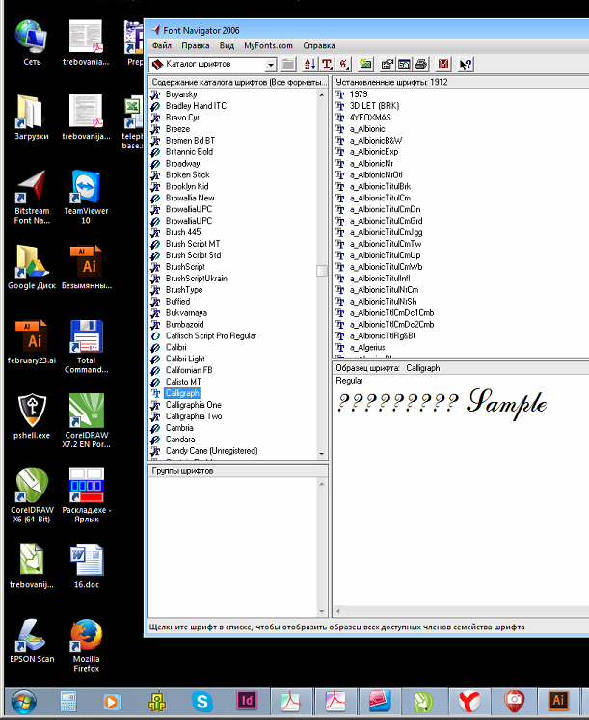Click the catalog list scroll down arrow
This screenshot has height=720, width=589.
pyautogui.click(x=322, y=454)
